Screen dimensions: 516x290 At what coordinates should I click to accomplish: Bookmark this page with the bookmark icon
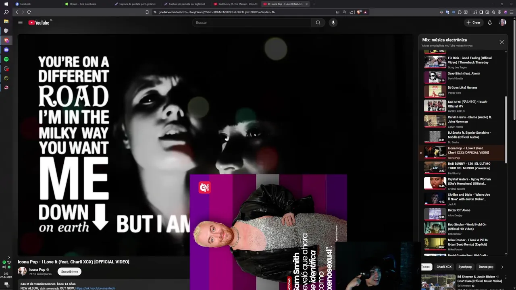(147, 12)
